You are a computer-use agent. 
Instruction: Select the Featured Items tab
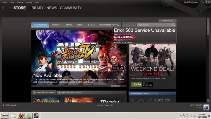click(x=40, y=25)
